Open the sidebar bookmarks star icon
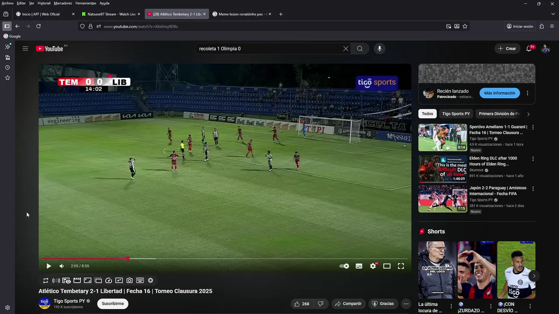The image size is (559, 314). (x=7, y=78)
